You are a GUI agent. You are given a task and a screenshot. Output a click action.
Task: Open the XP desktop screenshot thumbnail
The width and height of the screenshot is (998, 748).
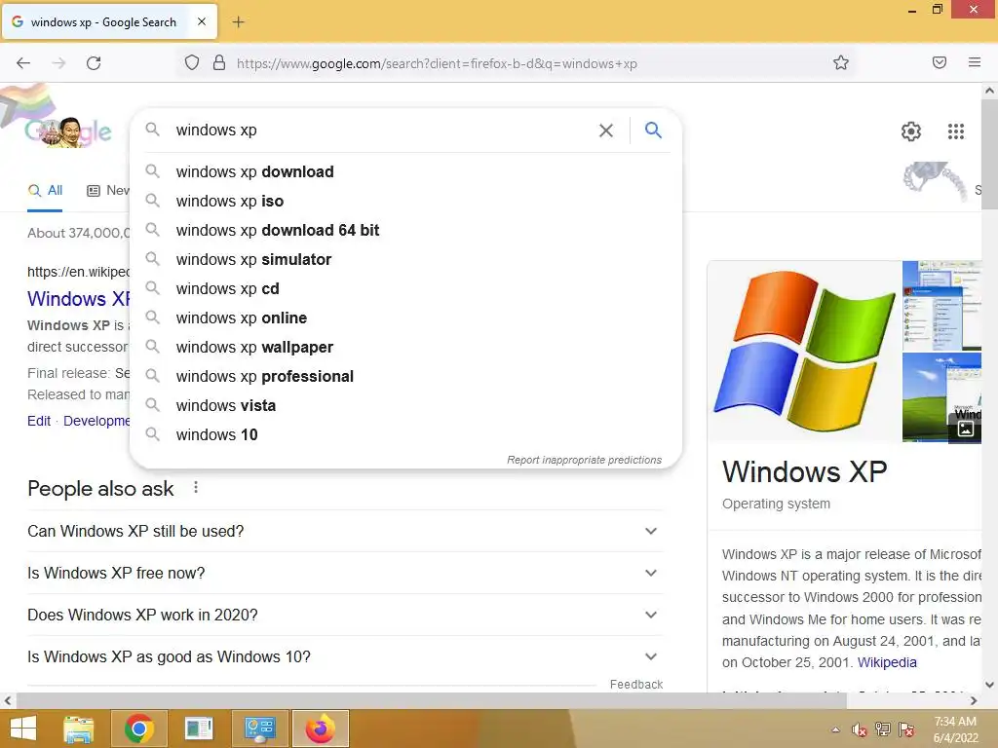pyautogui.click(x=941, y=305)
